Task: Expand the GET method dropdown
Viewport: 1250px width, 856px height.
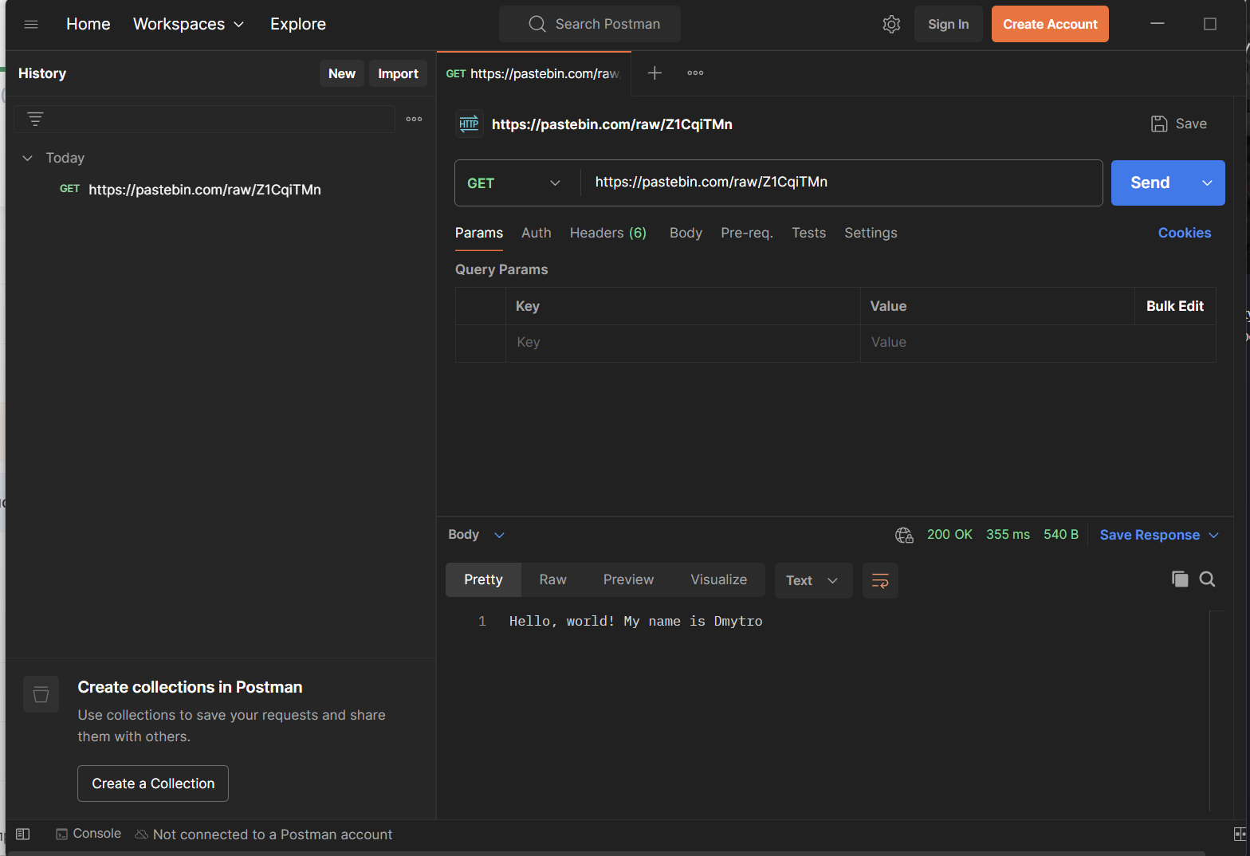Action: pos(514,183)
